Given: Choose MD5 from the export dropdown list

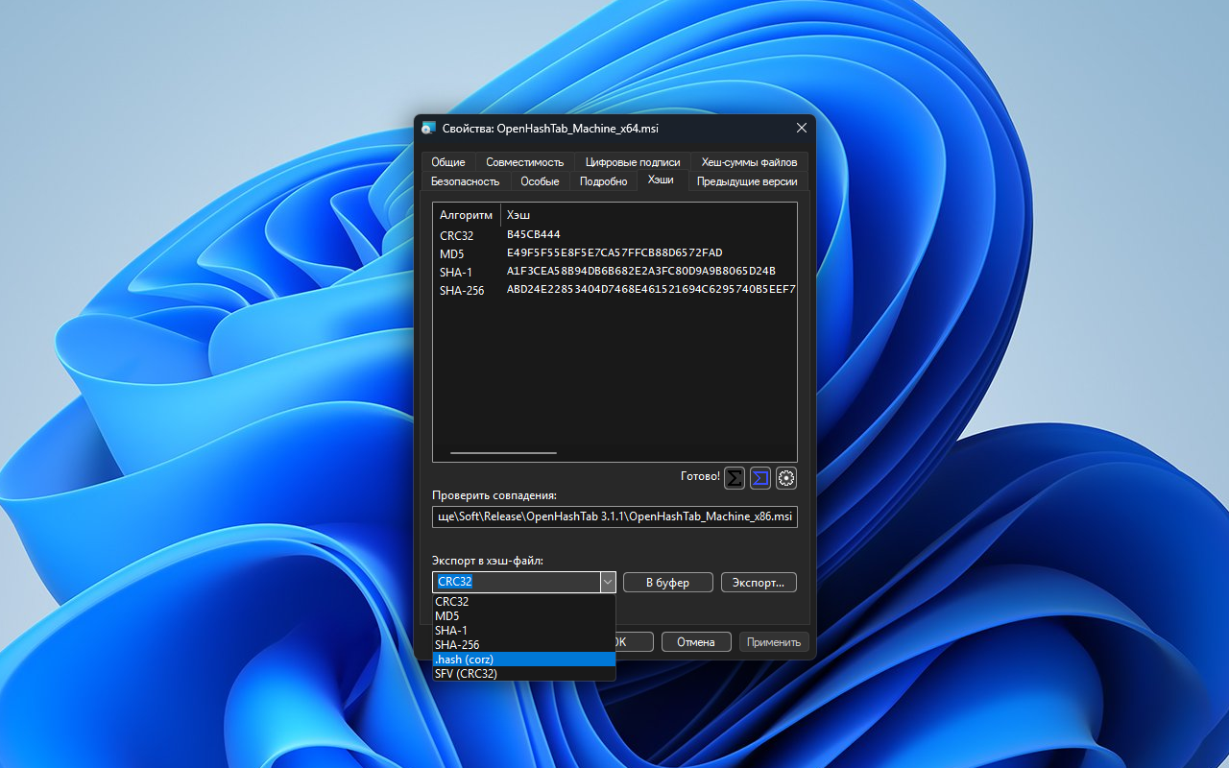Looking at the screenshot, I should (x=523, y=616).
